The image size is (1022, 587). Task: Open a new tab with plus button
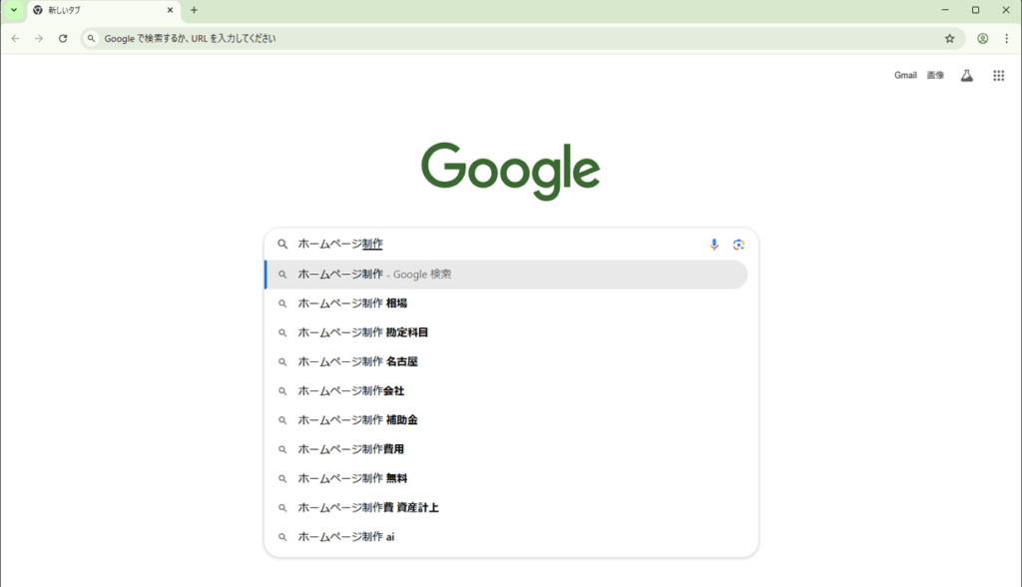point(194,10)
